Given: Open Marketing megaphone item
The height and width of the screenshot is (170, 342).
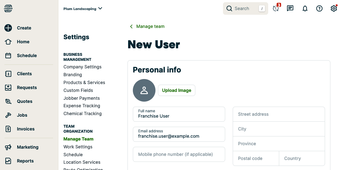Looking at the screenshot, I should [27, 147].
